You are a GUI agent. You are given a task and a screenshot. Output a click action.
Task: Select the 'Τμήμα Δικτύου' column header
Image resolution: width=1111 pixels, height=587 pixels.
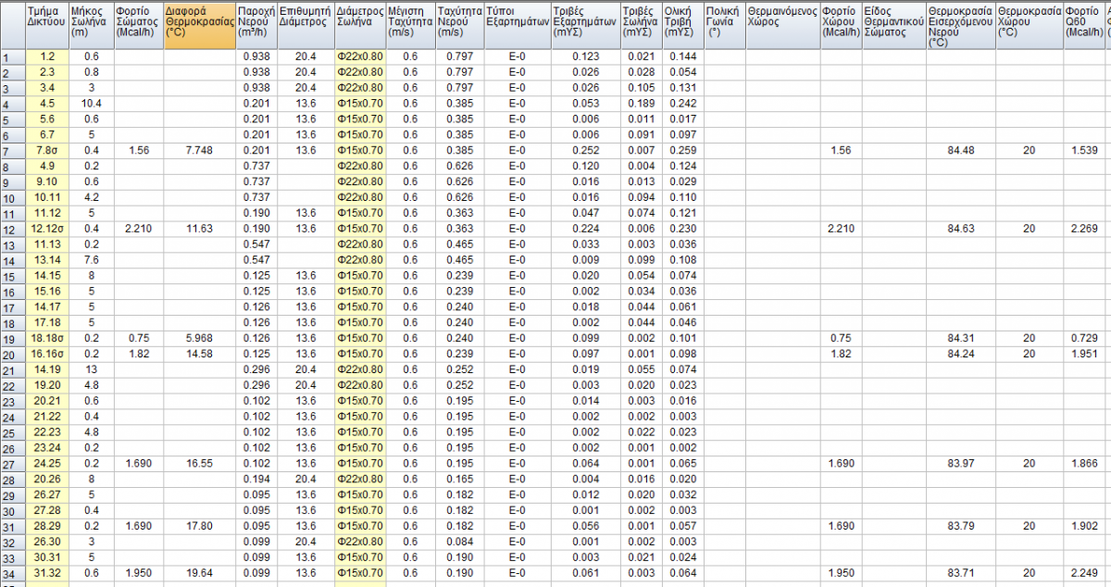47,25
